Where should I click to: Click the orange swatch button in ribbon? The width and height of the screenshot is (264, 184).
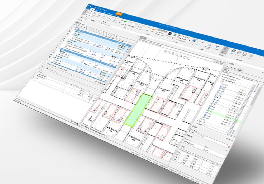click(153, 29)
